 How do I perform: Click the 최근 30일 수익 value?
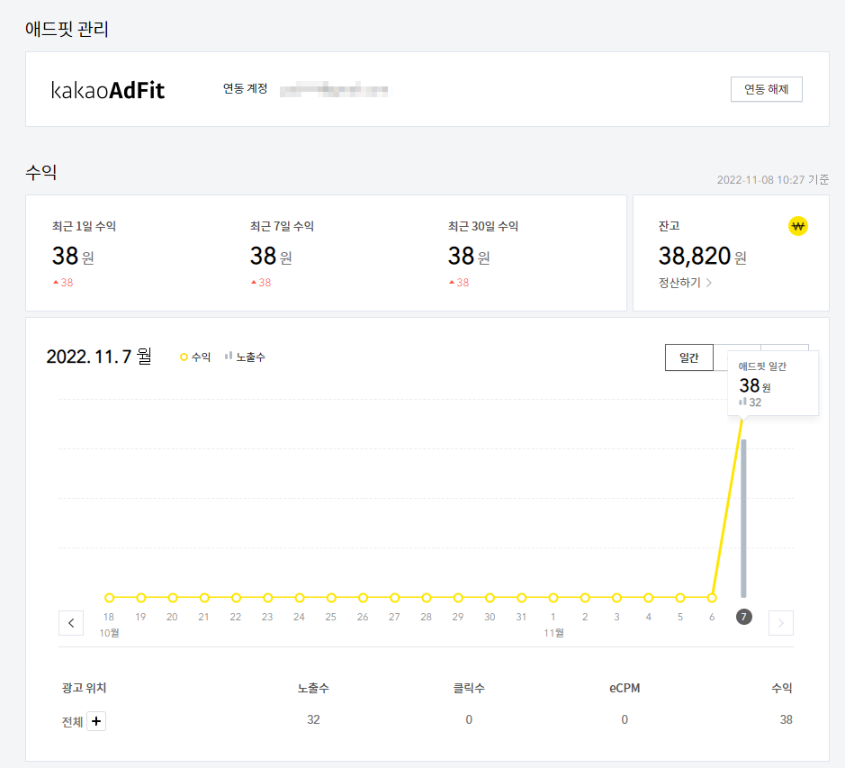click(x=468, y=256)
